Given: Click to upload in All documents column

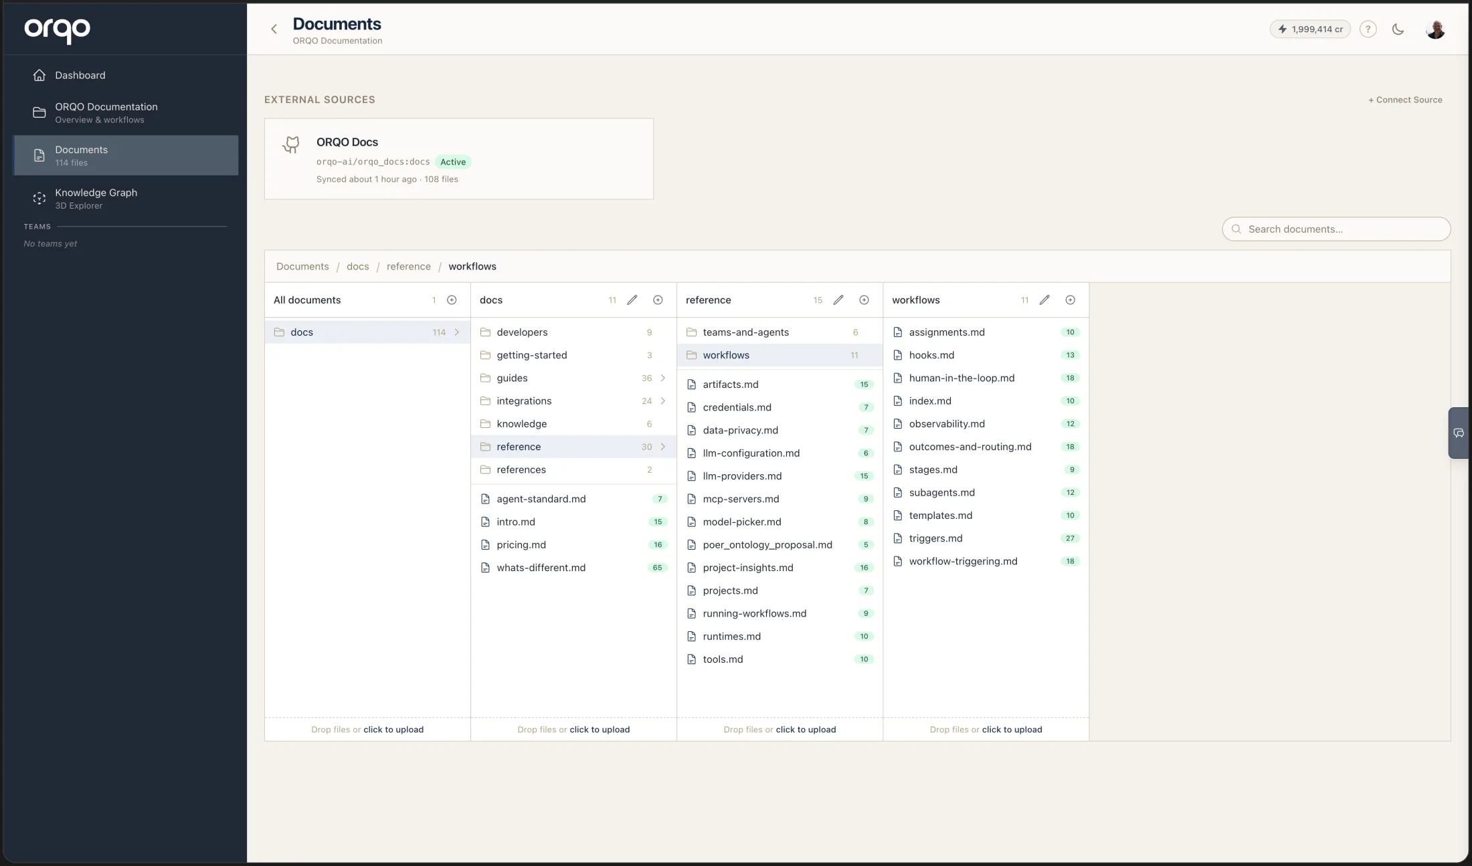Looking at the screenshot, I should pyautogui.click(x=393, y=730).
